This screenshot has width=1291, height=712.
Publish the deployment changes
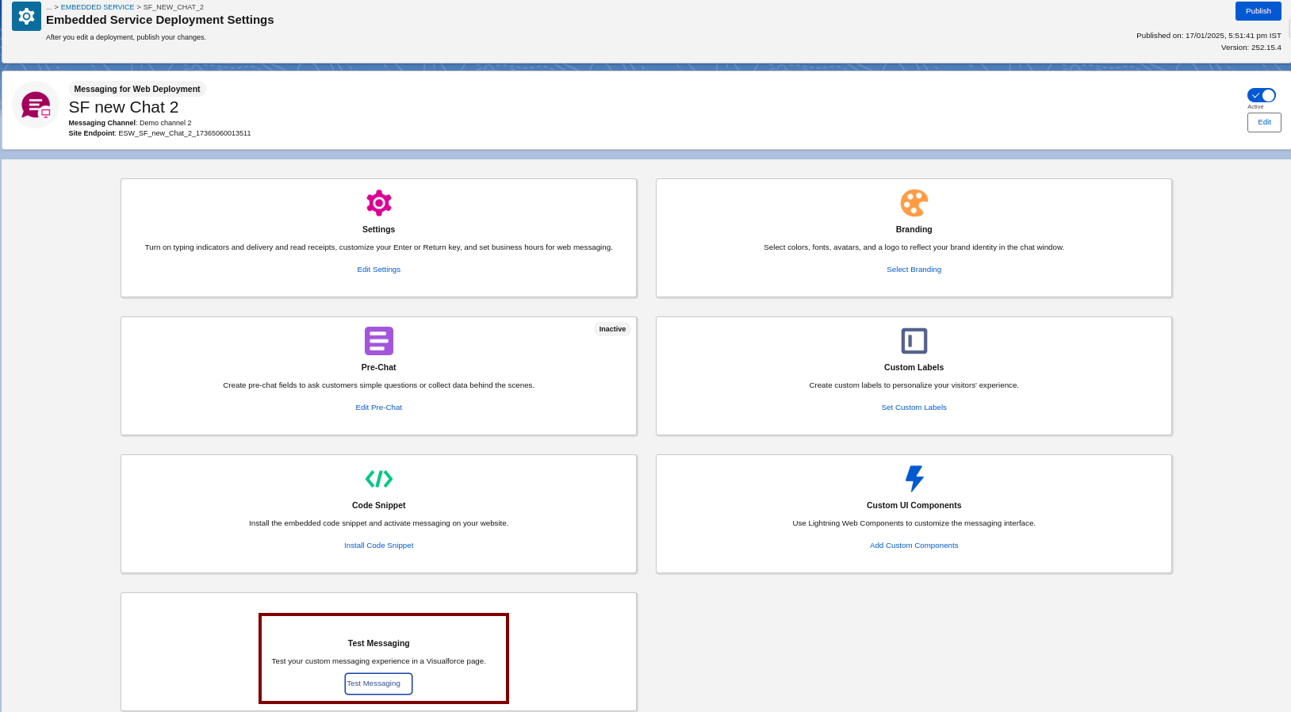[1258, 11]
